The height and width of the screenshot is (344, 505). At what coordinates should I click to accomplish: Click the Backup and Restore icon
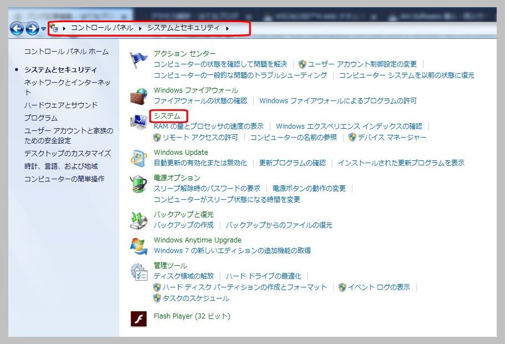tap(139, 220)
